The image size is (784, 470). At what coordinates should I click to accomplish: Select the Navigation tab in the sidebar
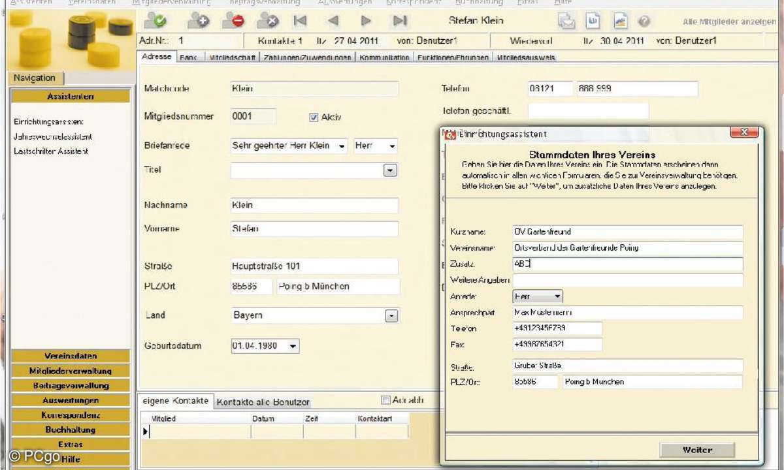tap(35, 78)
